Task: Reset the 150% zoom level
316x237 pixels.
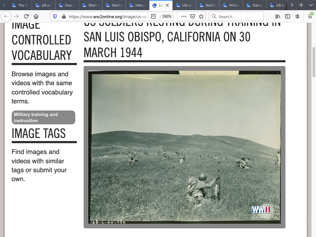Action: (167, 16)
